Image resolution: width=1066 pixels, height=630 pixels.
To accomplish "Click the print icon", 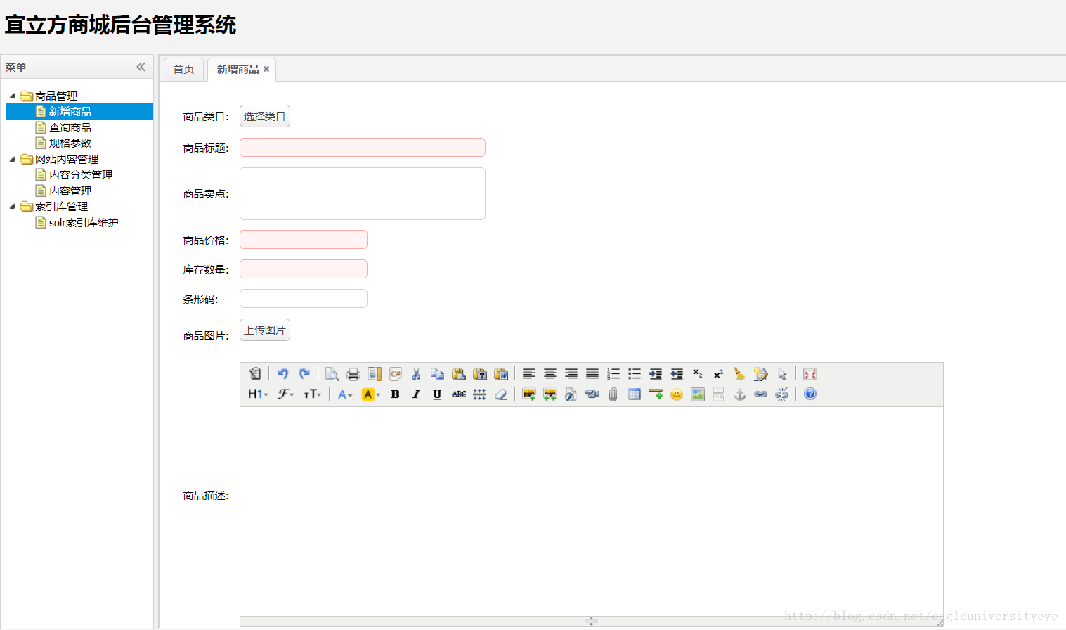I will point(353,374).
